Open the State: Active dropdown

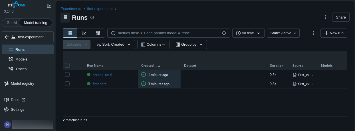[283, 33]
